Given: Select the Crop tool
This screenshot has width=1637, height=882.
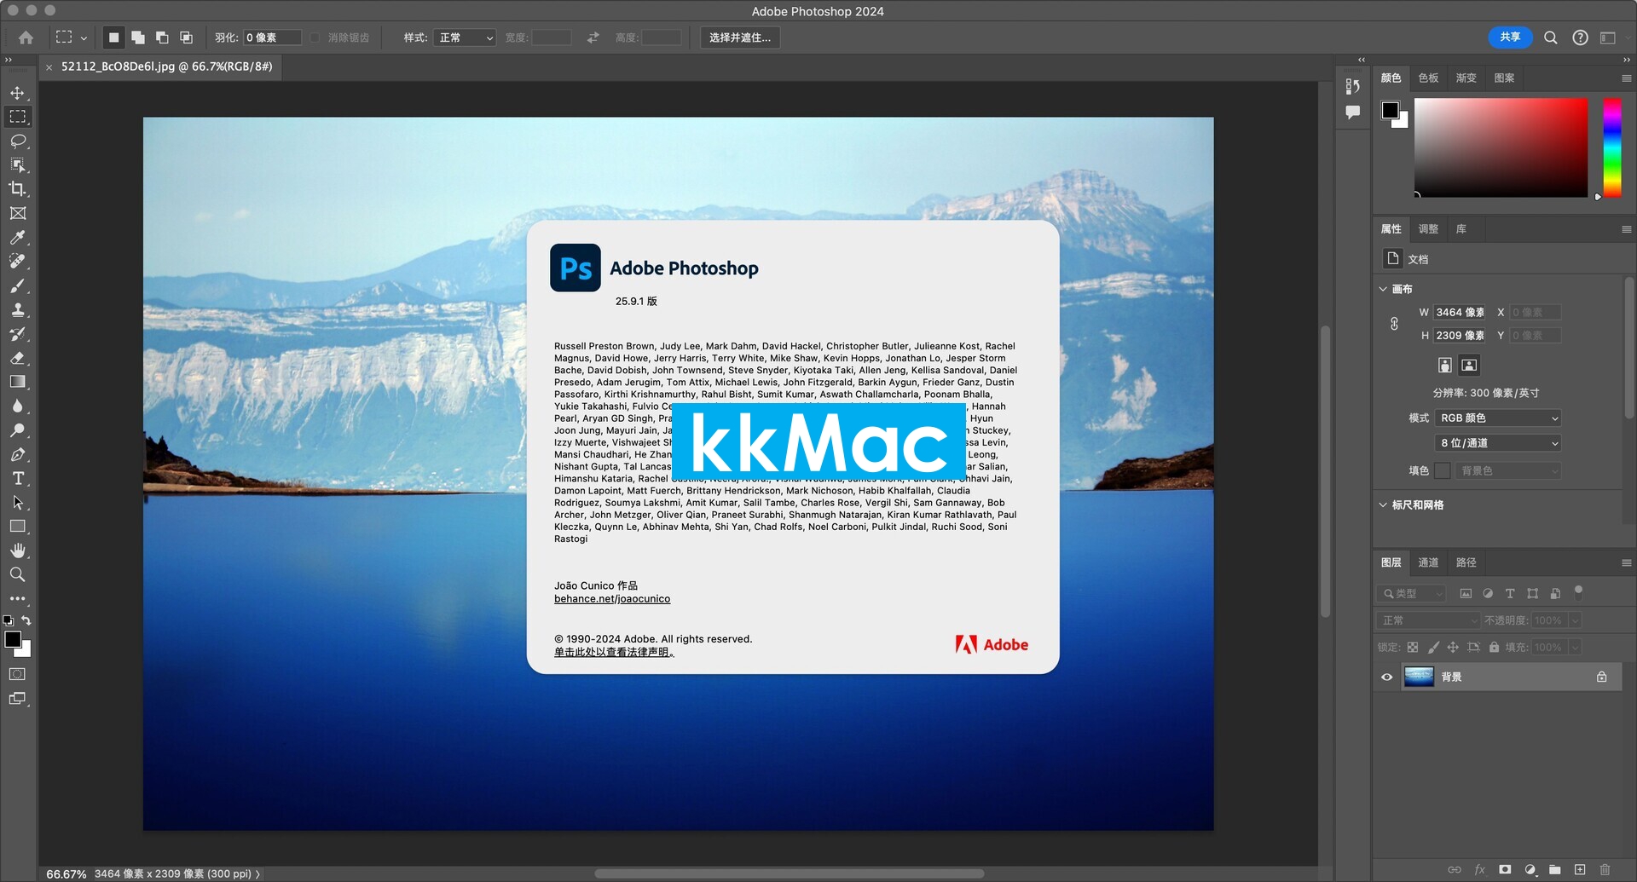Looking at the screenshot, I should click(x=18, y=189).
